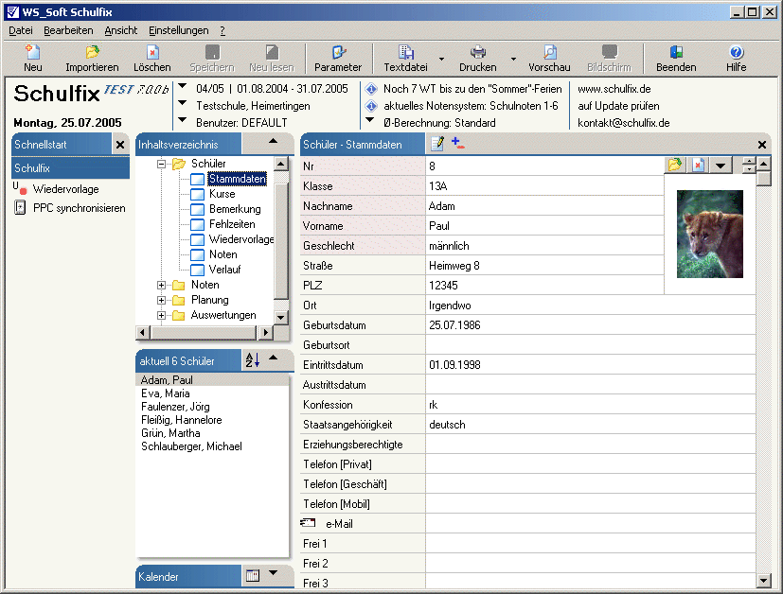Viewport: 783px width, 594px height.
Task: Open the Vorschau preview icon
Action: click(x=549, y=52)
